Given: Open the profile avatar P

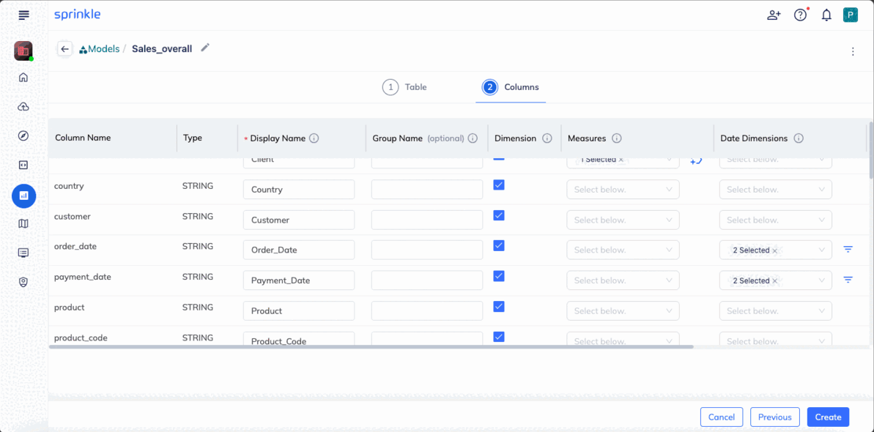Looking at the screenshot, I should [850, 15].
